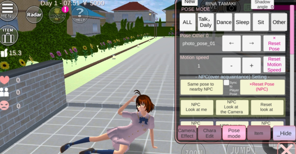296x154 pixels.
Task: Click Same pose to nearby NPC
Action: click(x=201, y=87)
